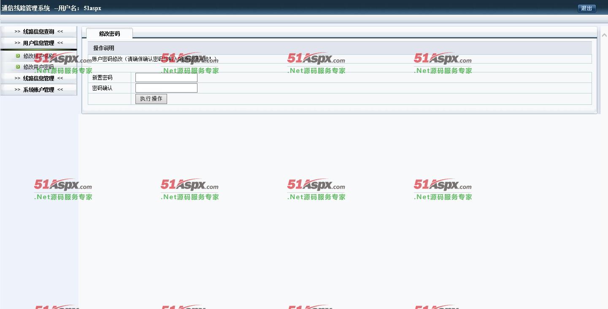Click the 执行操作 submit button
Viewport: 608px width, 309px height.
(x=151, y=99)
